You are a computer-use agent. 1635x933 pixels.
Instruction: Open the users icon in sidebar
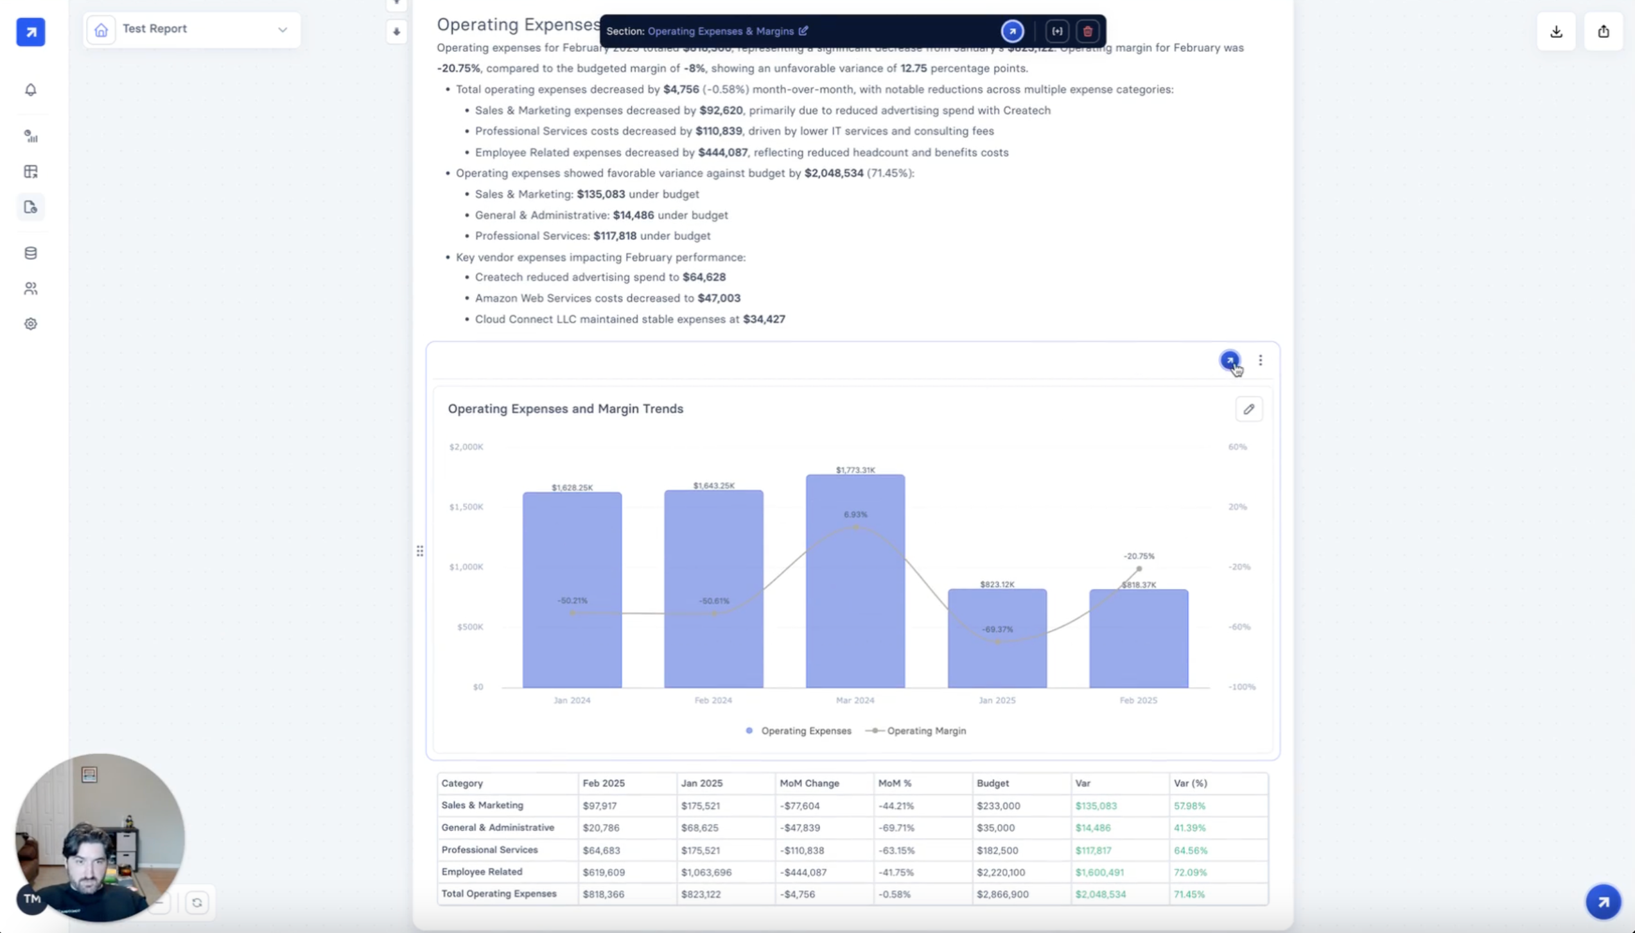pos(30,288)
